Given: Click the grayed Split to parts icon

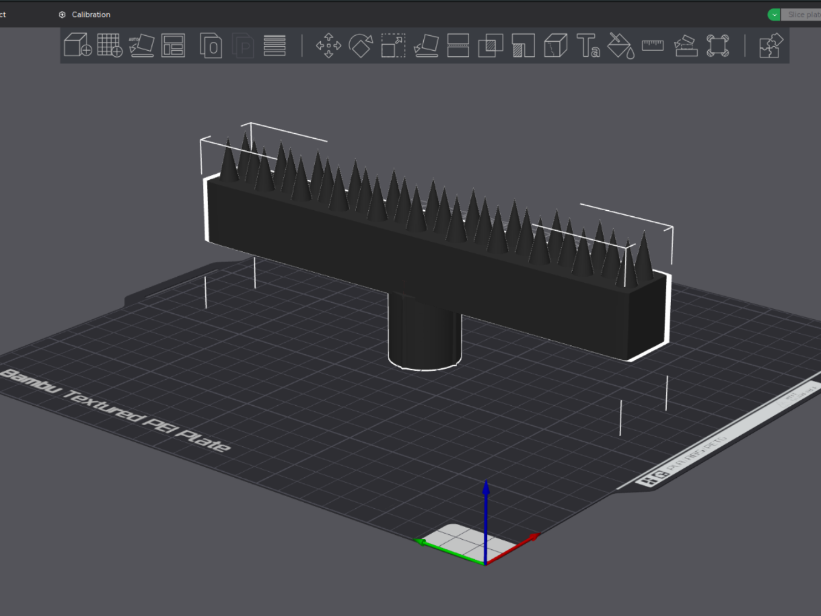Looking at the screenshot, I should 243,45.
